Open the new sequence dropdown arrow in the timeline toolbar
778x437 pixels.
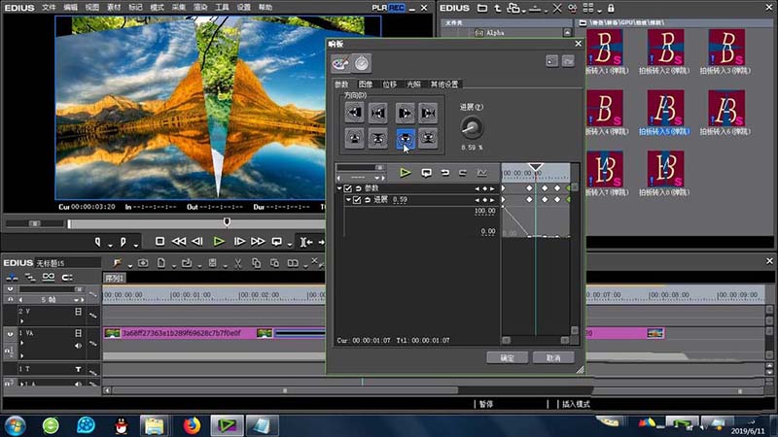point(174,266)
